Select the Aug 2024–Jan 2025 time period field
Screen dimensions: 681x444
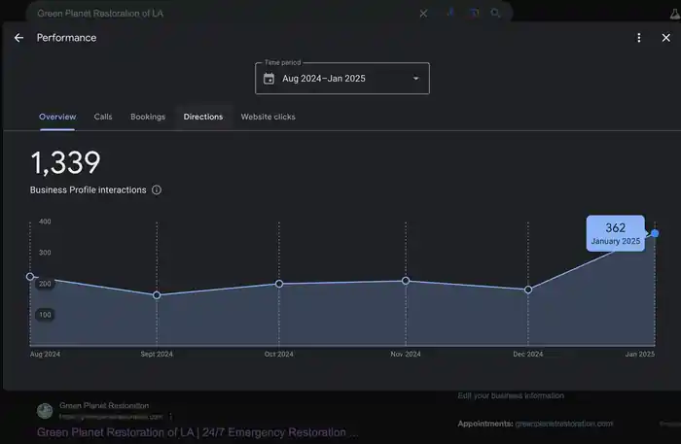[x=342, y=79]
